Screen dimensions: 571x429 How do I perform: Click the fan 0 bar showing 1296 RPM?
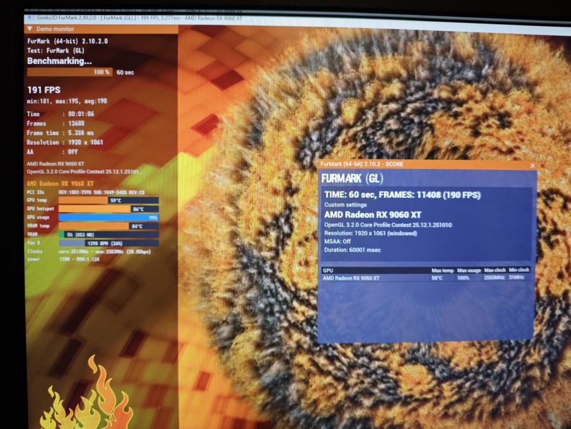point(109,243)
